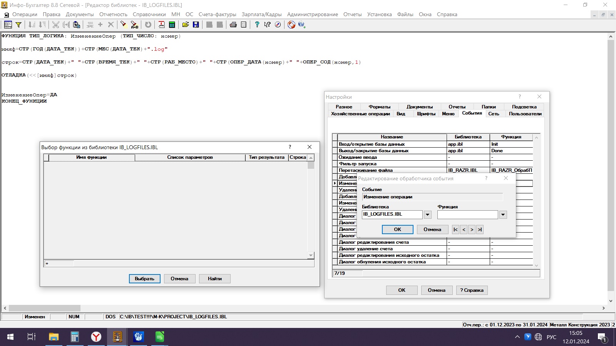Open the Справочники menu
Image resolution: width=616 pixels, height=346 pixels.
[x=149, y=14]
